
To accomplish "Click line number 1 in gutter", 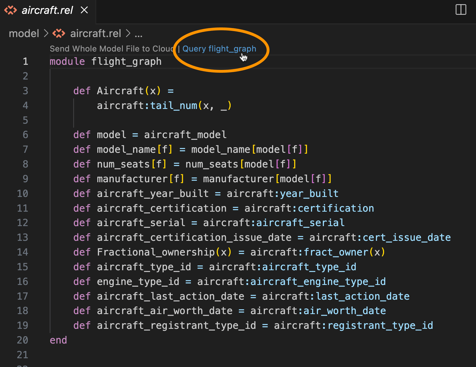I will point(26,61).
